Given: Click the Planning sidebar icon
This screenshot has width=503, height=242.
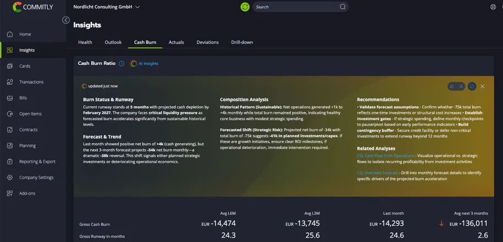Looking at the screenshot, I should 10,146.
